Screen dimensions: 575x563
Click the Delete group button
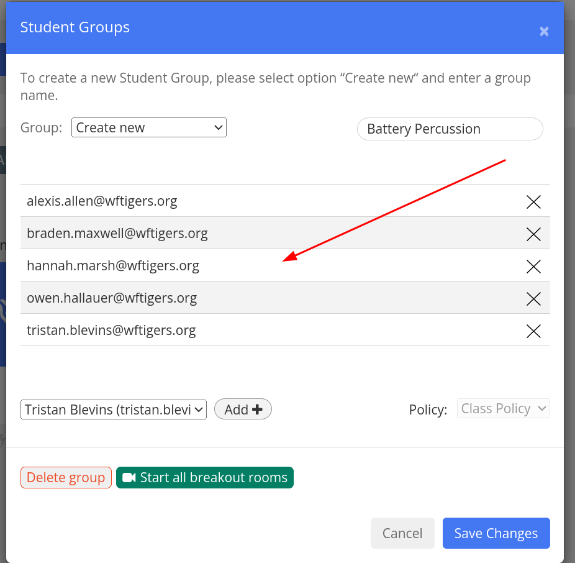(66, 477)
